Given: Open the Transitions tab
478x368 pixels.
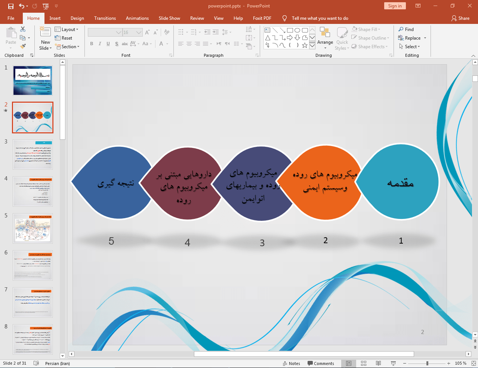Looking at the screenshot, I should point(105,18).
